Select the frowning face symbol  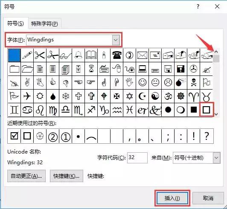[x=168, y=82]
